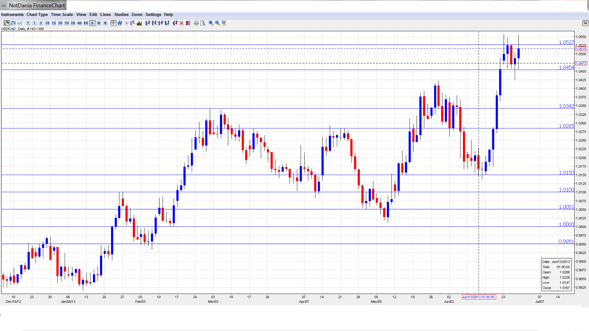Toggle the chart grid icon
The height and width of the screenshot is (331, 589).
point(120,23)
